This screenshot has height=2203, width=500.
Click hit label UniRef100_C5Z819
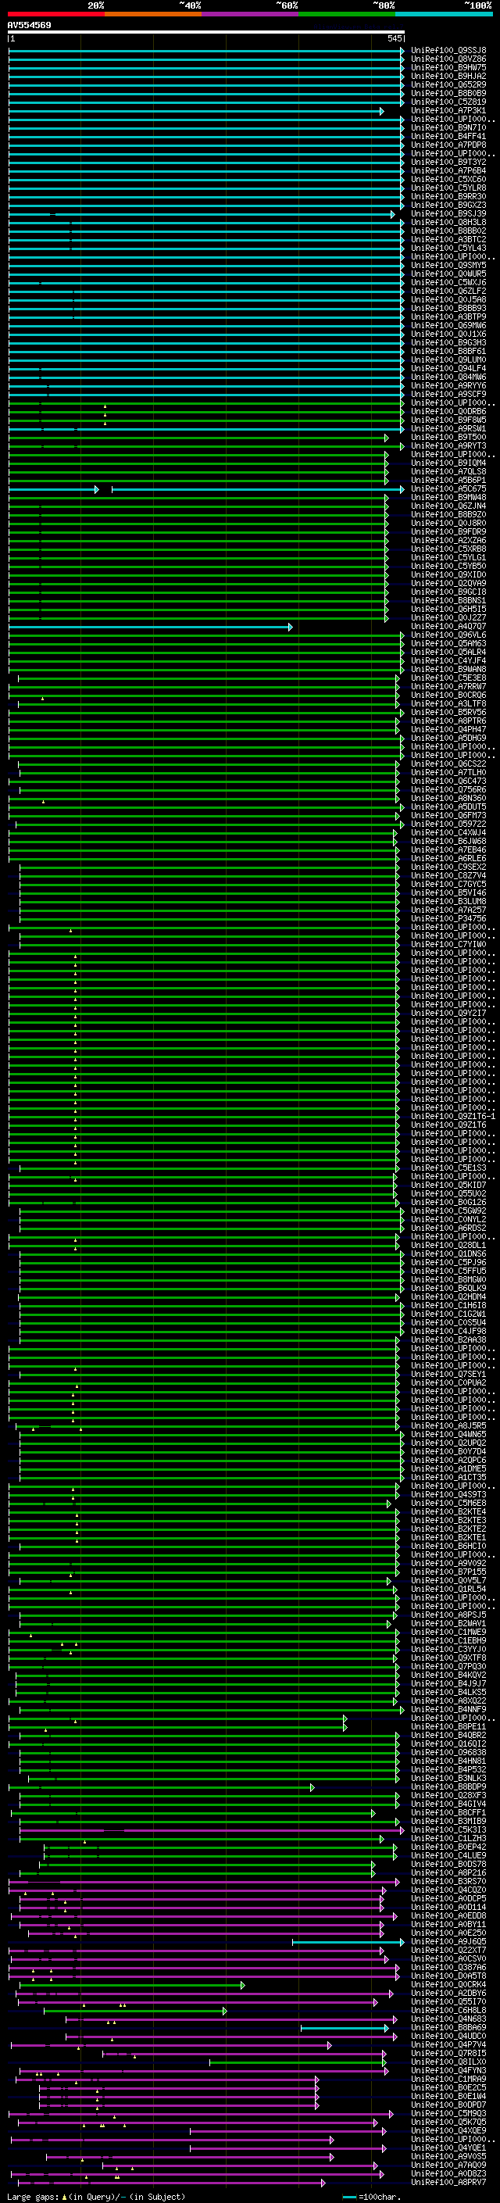[x=448, y=102]
